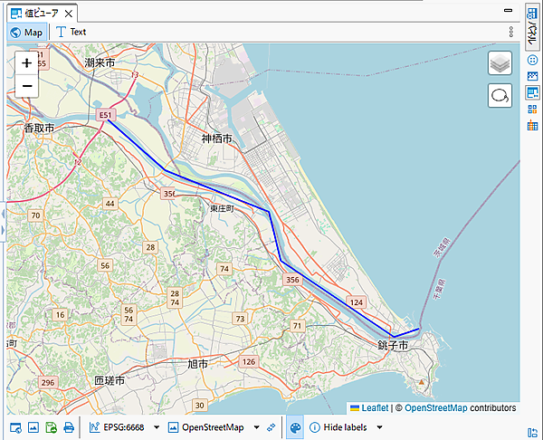This screenshot has height=440, width=543.
Task: Click the print map icon
Action: pyautogui.click(x=69, y=427)
